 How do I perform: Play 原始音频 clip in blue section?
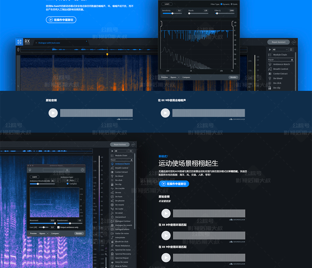point(53,113)
